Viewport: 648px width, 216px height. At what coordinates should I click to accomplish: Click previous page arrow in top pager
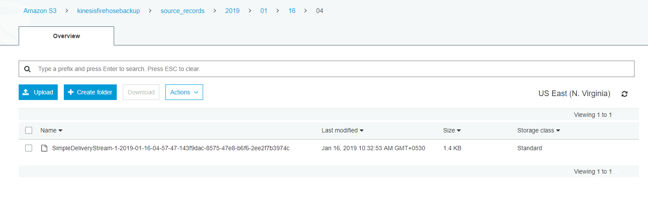569,115
